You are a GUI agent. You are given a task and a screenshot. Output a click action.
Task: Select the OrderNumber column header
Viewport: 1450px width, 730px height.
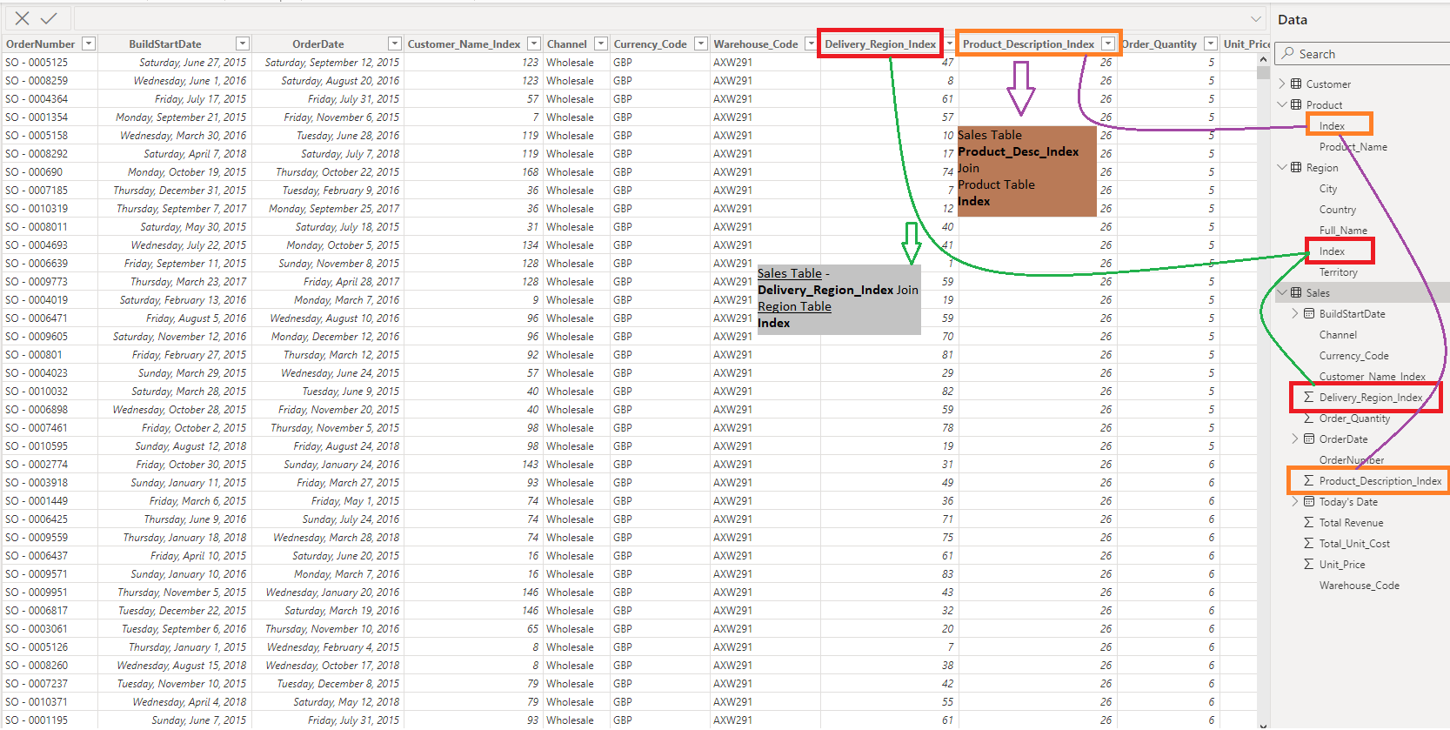pyautogui.click(x=41, y=44)
